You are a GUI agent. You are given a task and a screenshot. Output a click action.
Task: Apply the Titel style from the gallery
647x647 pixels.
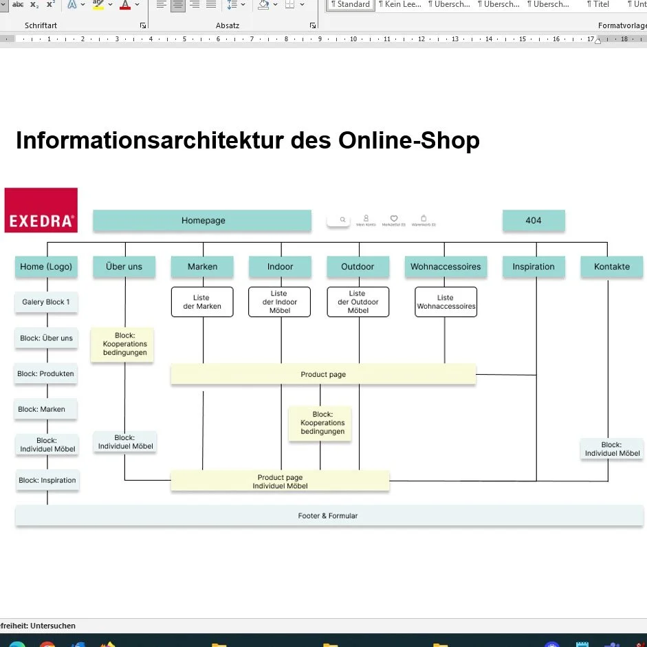[x=597, y=4]
